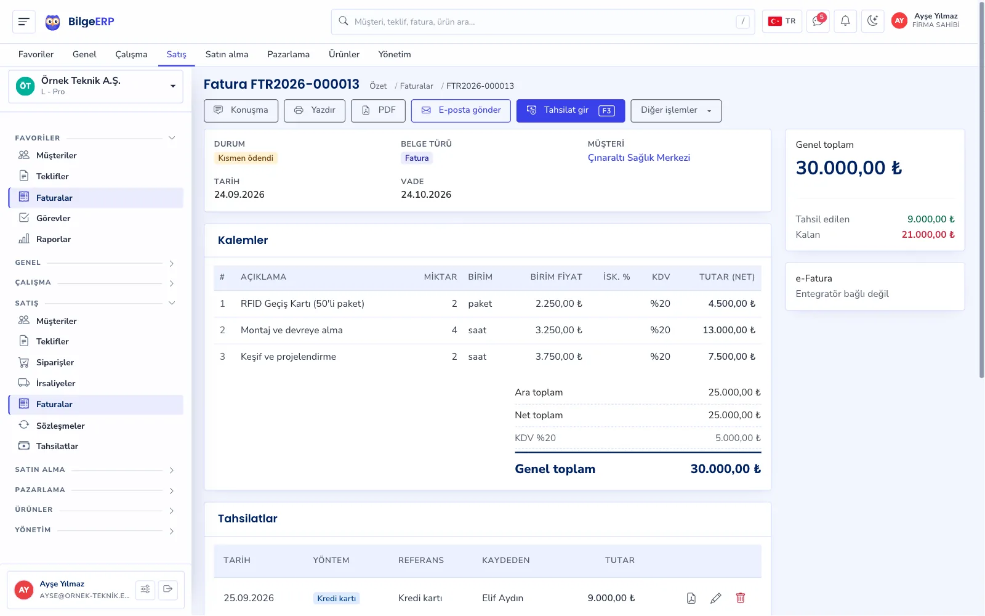Click the E-posta gönder button

pos(461,111)
